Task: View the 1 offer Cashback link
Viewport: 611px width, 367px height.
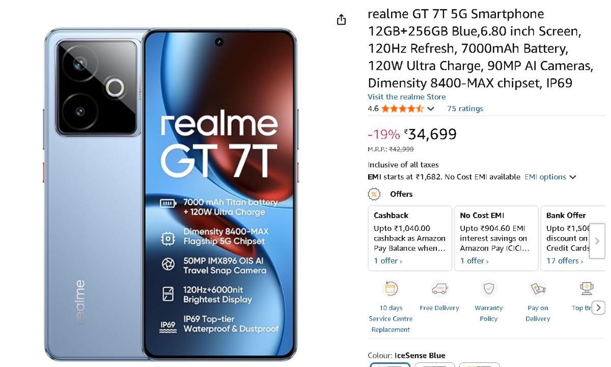Action: 388,260
